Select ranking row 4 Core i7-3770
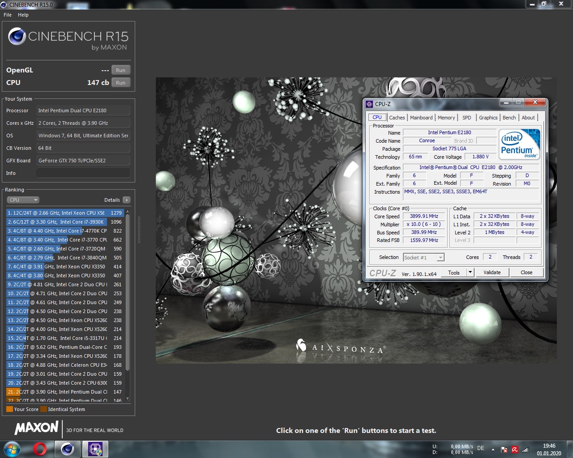The width and height of the screenshot is (573, 458). (x=65, y=240)
